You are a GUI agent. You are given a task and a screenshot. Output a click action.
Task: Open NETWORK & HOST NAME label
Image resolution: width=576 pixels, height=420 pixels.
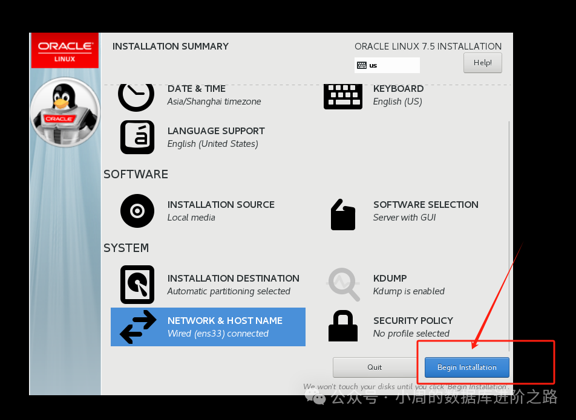click(x=225, y=321)
